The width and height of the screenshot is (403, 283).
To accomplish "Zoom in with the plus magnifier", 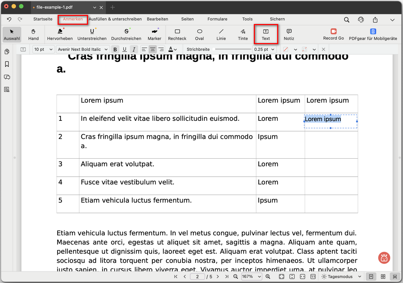I will click(x=268, y=277).
